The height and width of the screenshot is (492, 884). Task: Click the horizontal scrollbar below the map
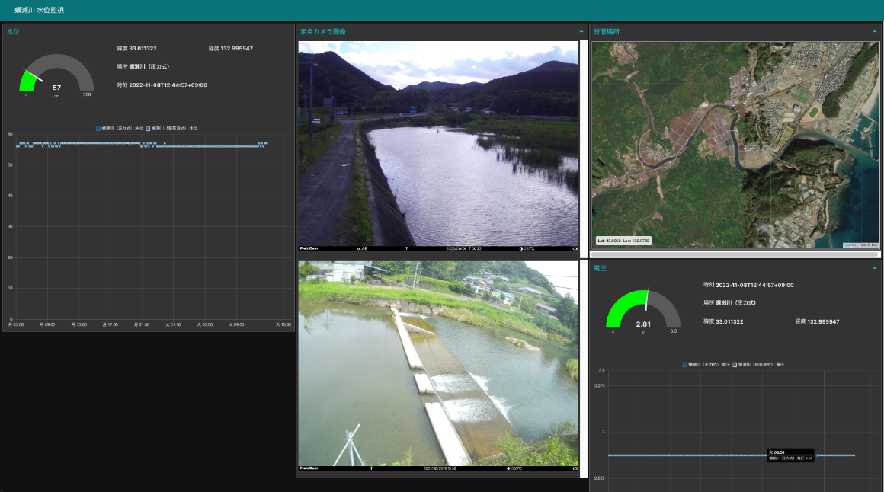(735, 254)
